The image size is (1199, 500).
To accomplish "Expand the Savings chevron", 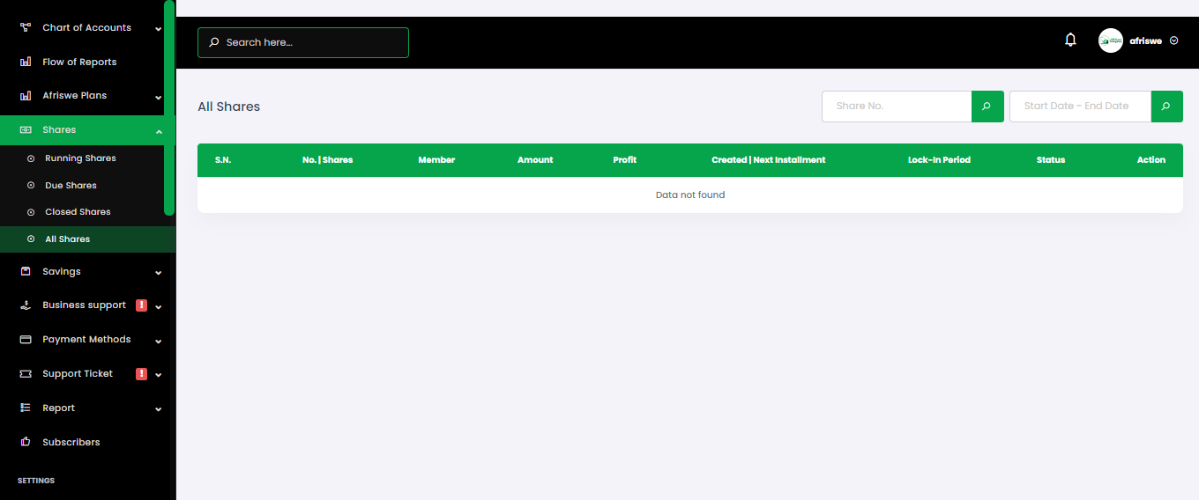I will coord(159,273).
